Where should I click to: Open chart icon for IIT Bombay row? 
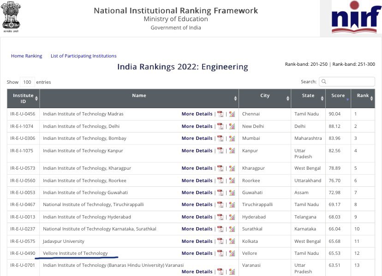pos(232,138)
